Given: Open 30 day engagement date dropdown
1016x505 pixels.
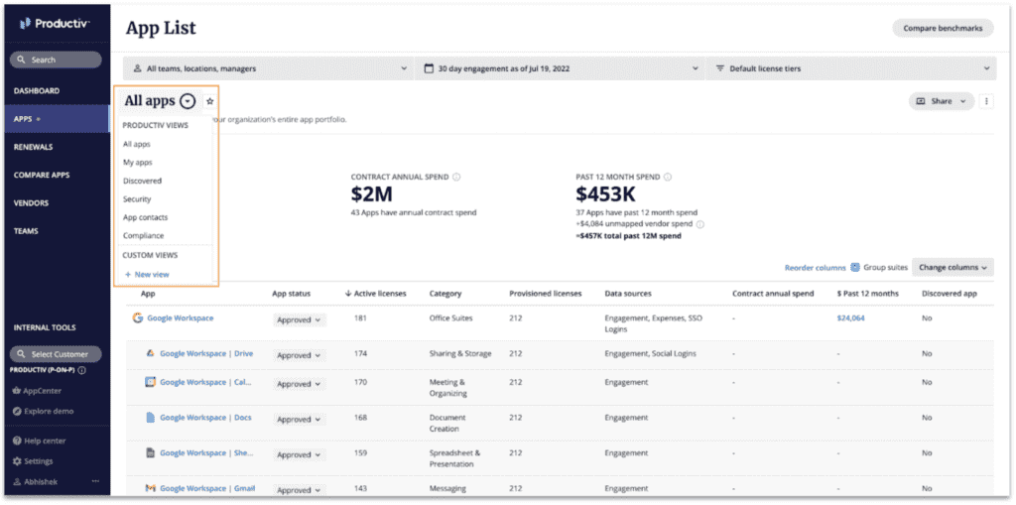Looking at the screenshot, I should [560, 68].
